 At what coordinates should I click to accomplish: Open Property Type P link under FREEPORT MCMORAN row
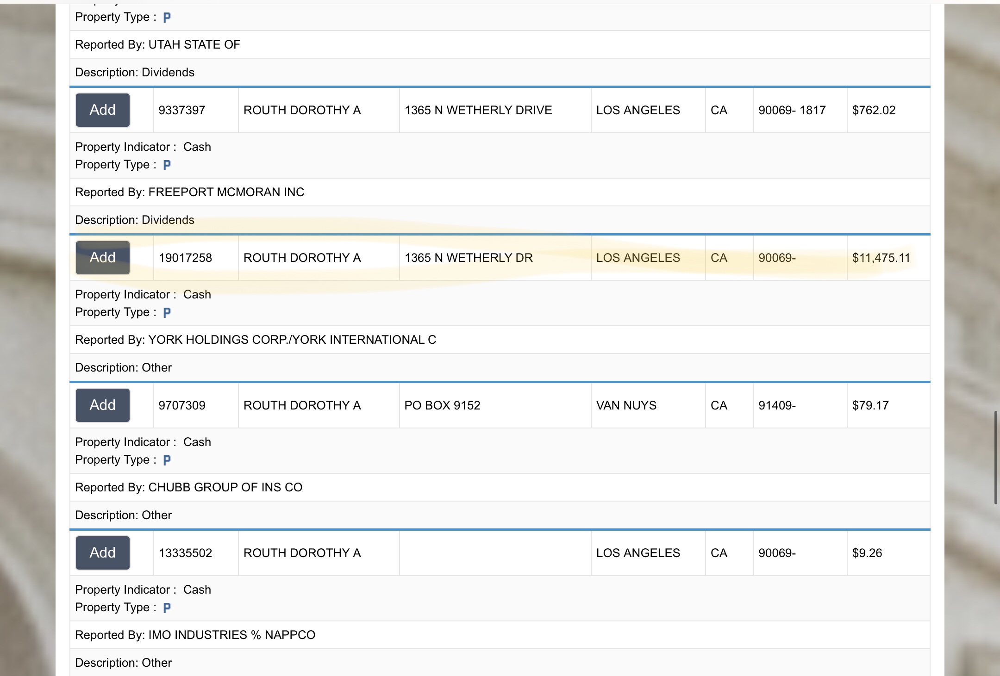[167, 165]
